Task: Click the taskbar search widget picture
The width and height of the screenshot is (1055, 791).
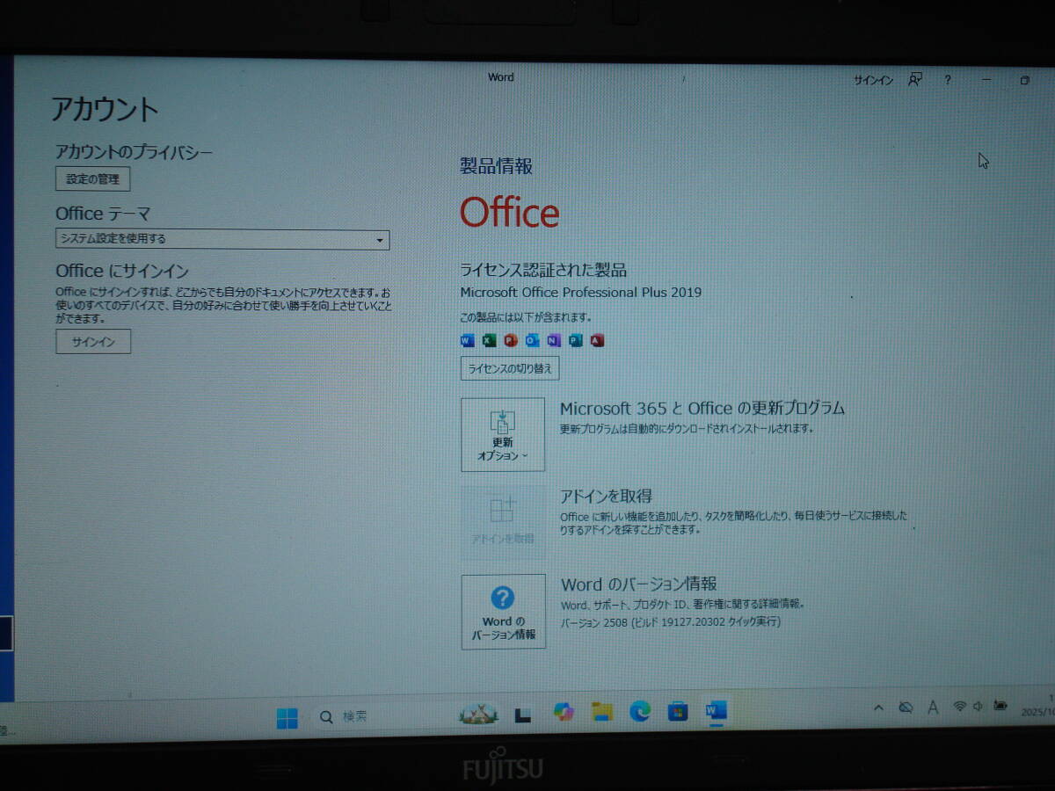Action: coord(478,714)
